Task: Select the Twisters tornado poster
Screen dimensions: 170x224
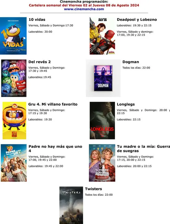Action: 71,205
